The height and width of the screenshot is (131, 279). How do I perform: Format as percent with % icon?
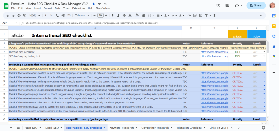pos(51,16)
